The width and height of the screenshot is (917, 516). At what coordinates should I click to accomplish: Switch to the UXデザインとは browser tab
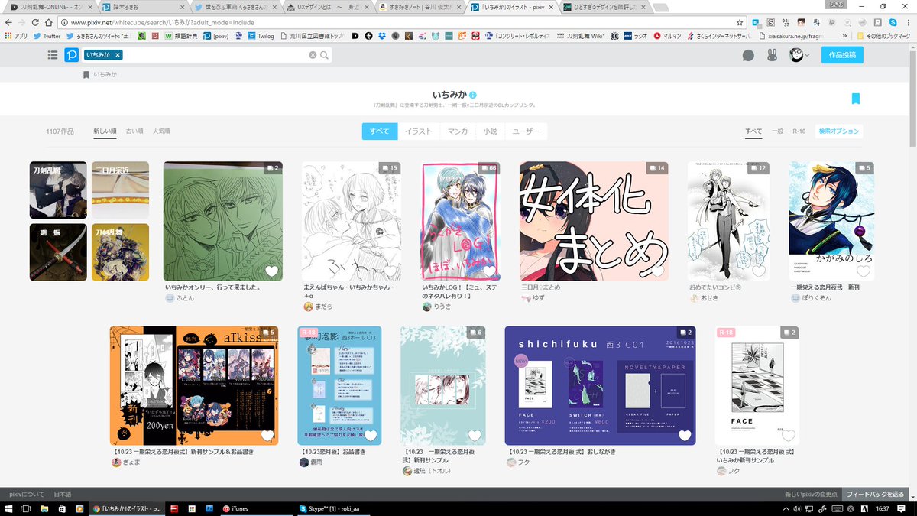click(x=329, y=7)
